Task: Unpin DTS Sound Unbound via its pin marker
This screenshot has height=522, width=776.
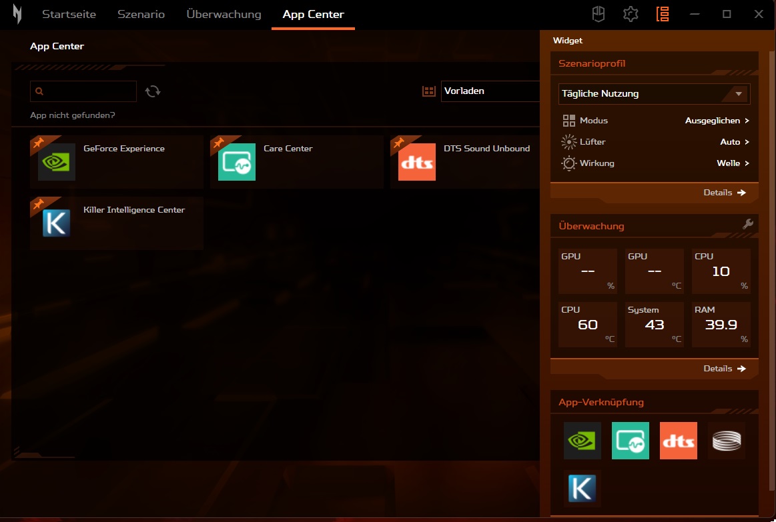Action: (398, 143)
